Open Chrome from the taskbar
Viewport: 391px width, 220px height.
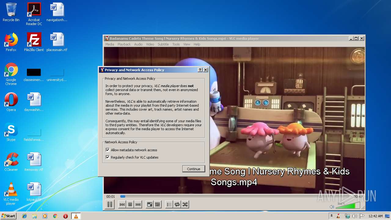click(55, 216)
